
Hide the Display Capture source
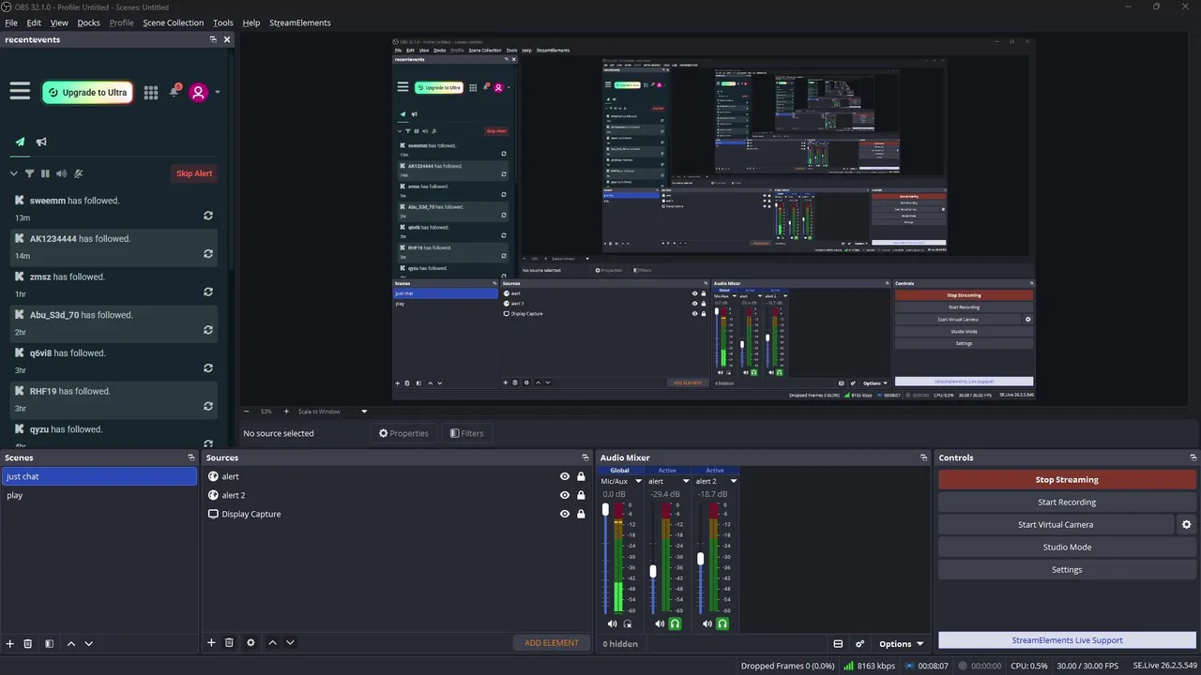(x=565, y=514)
